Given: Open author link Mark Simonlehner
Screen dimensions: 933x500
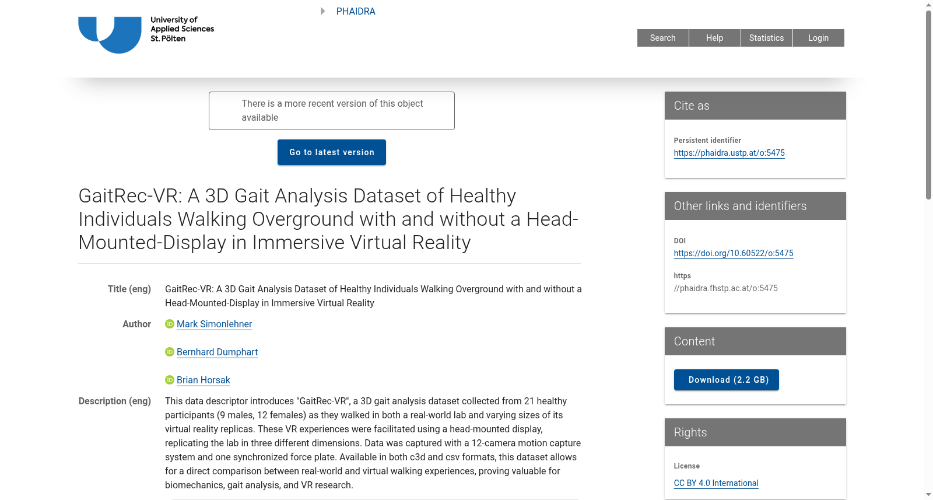Looking at the screenshot, I should click(215, 324).
